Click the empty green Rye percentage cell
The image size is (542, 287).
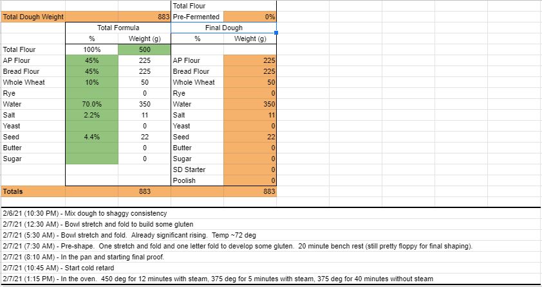click(x=91, y=93)
